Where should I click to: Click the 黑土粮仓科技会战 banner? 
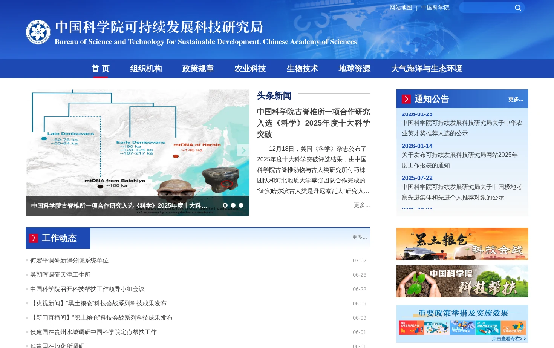462,244
